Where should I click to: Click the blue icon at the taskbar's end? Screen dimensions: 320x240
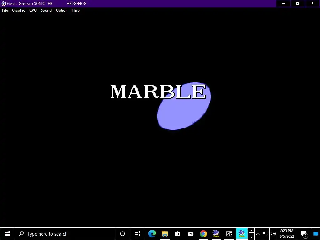click(x=316, y=234)
